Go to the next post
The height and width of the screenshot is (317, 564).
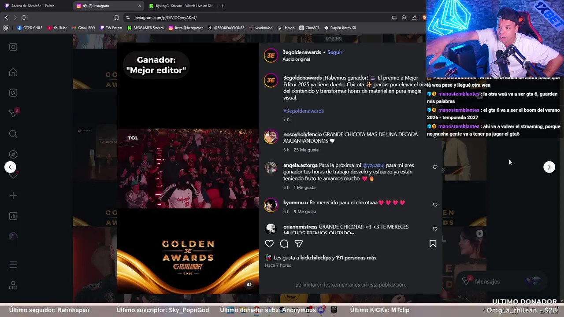coord(549,167)
